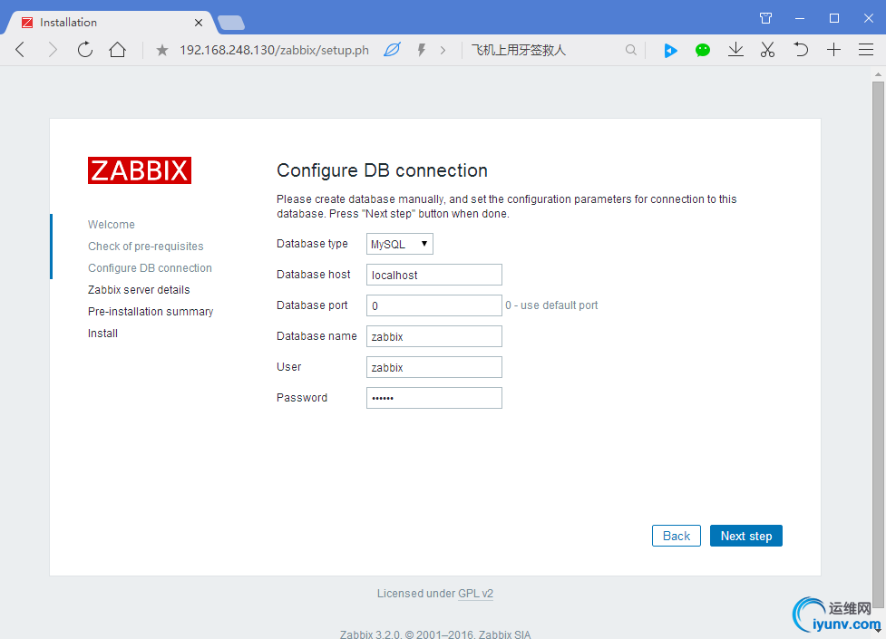Image resolution: width=886 pixels, height=639 pixels.
Task: Click the leaf-shaped icon in the address bar
Action: pos(392,50)
